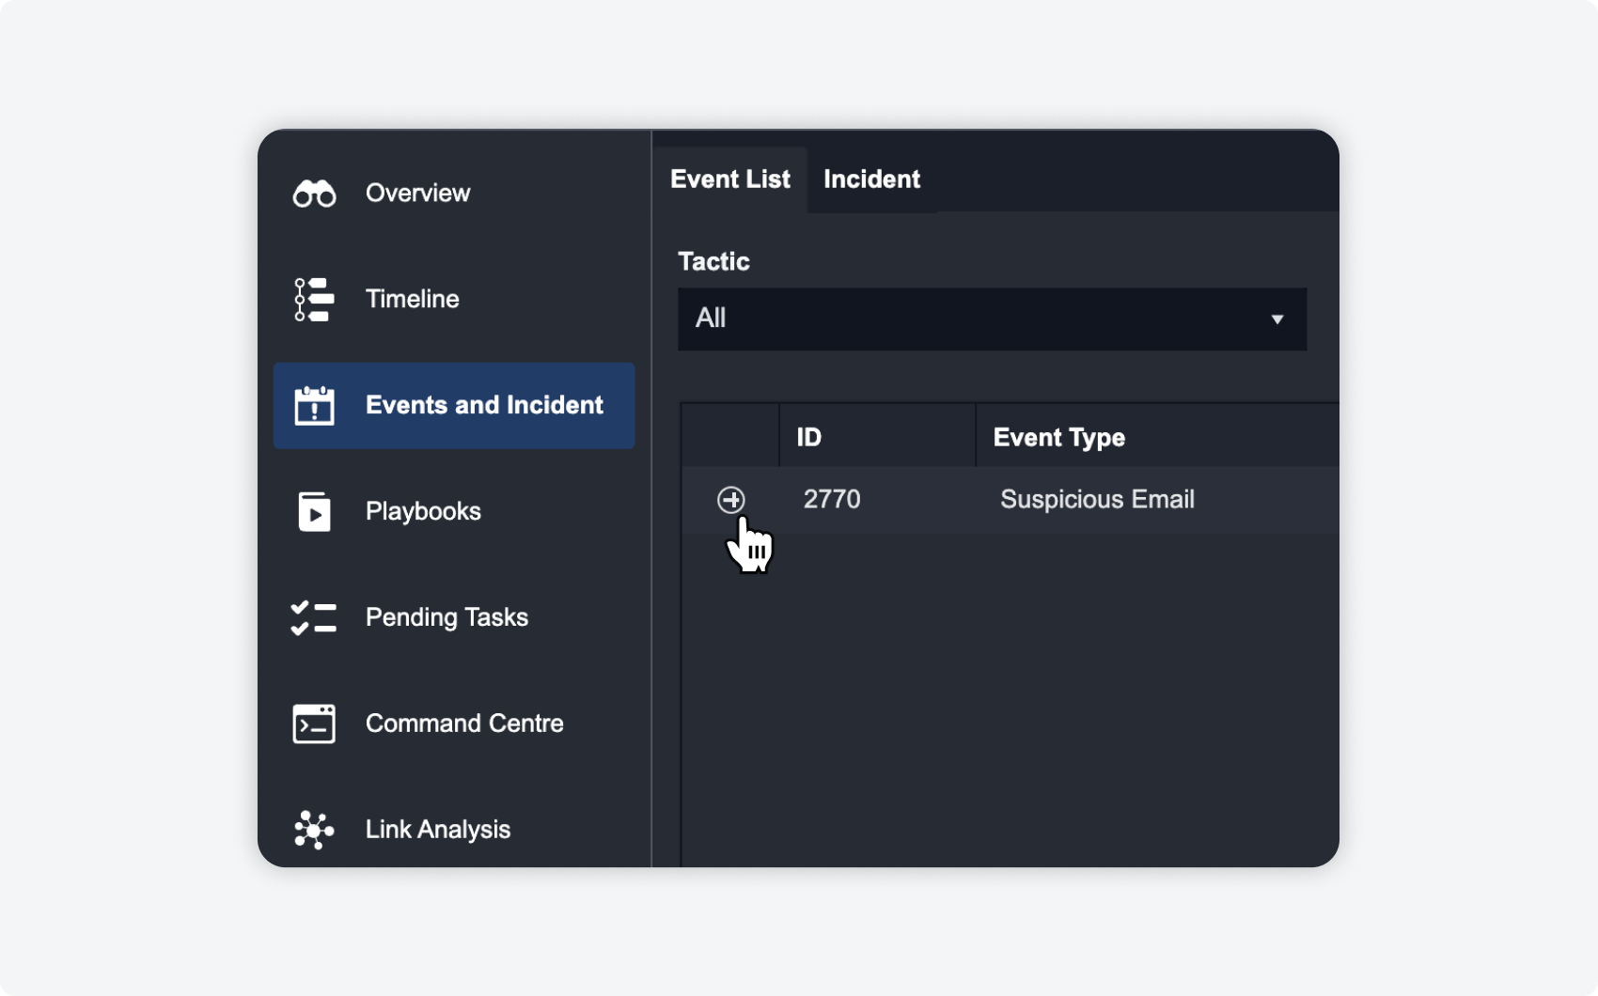Click event ID 2770 in the table

point(832,499)
